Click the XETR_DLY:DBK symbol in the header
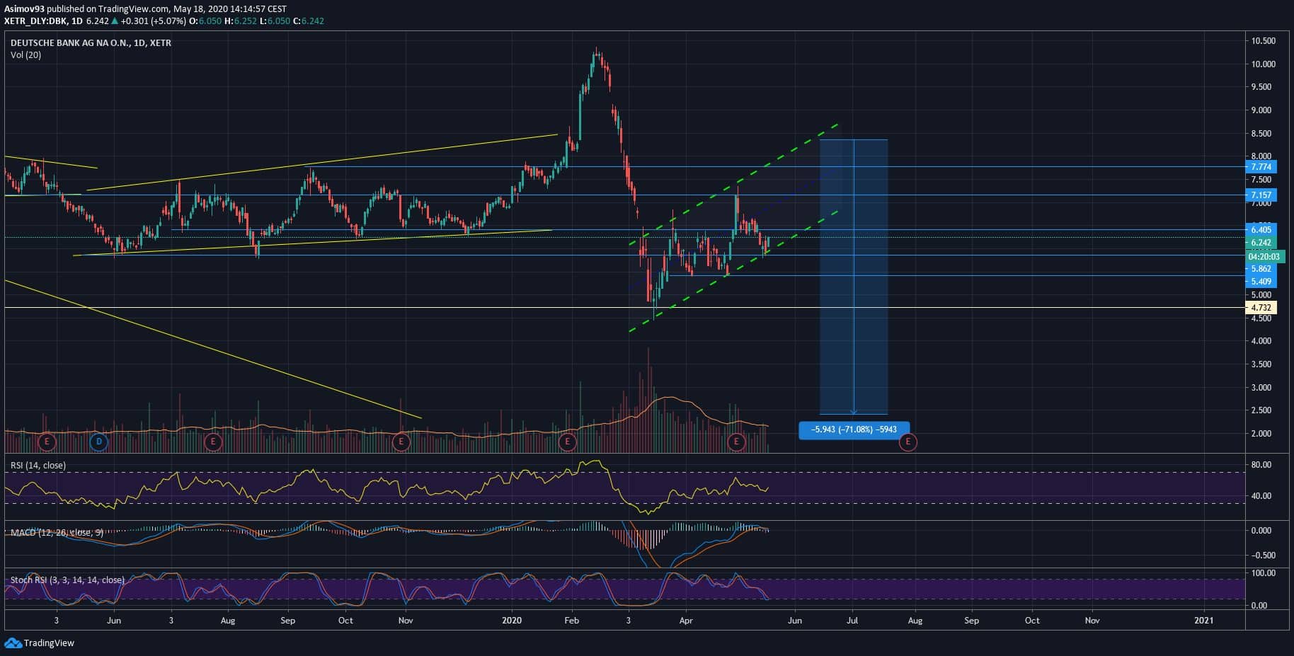The width and height of the screenshot is (1294, 656). pos(35,21)
